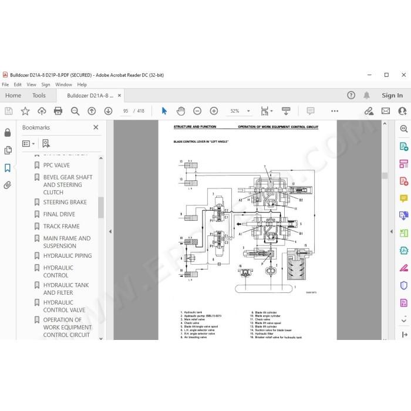The width and height of the screenshot is (411, 411).
Task: Zoom in with the plus circle icon
Action: click(x=214, y=111)
